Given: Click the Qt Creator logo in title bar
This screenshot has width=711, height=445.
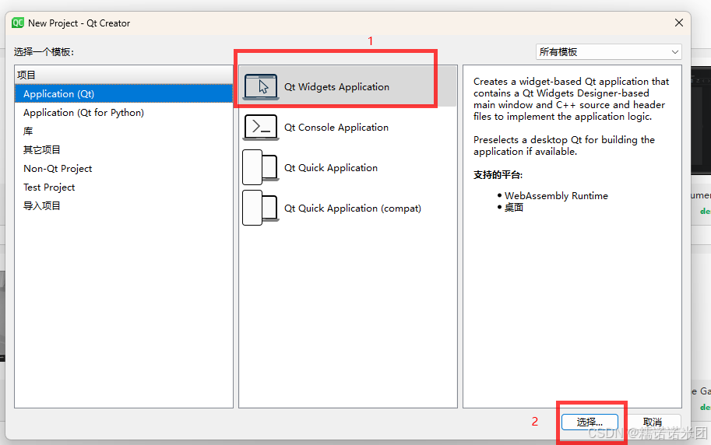Looking at the screenshot, I should click(x=18, y=23).
